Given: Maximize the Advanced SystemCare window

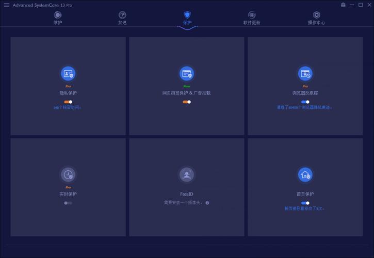Looking at the screenshot, I should click(x=361, y=5).
